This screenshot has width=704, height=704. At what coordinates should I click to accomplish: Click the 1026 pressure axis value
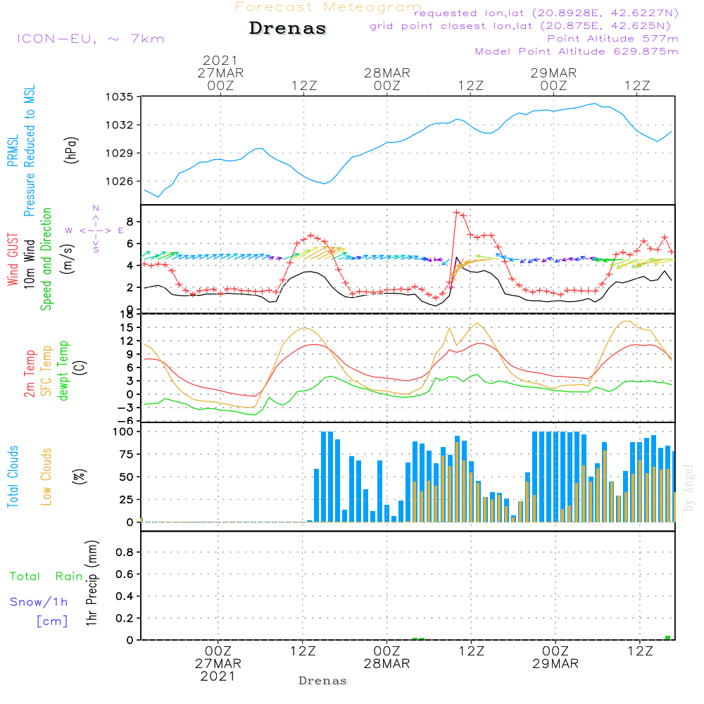pos(119,182)
